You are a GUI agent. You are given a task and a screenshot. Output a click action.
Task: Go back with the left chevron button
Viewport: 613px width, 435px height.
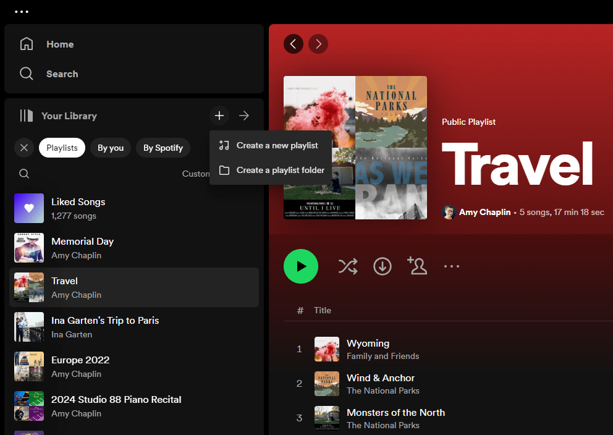click(294, 44)
